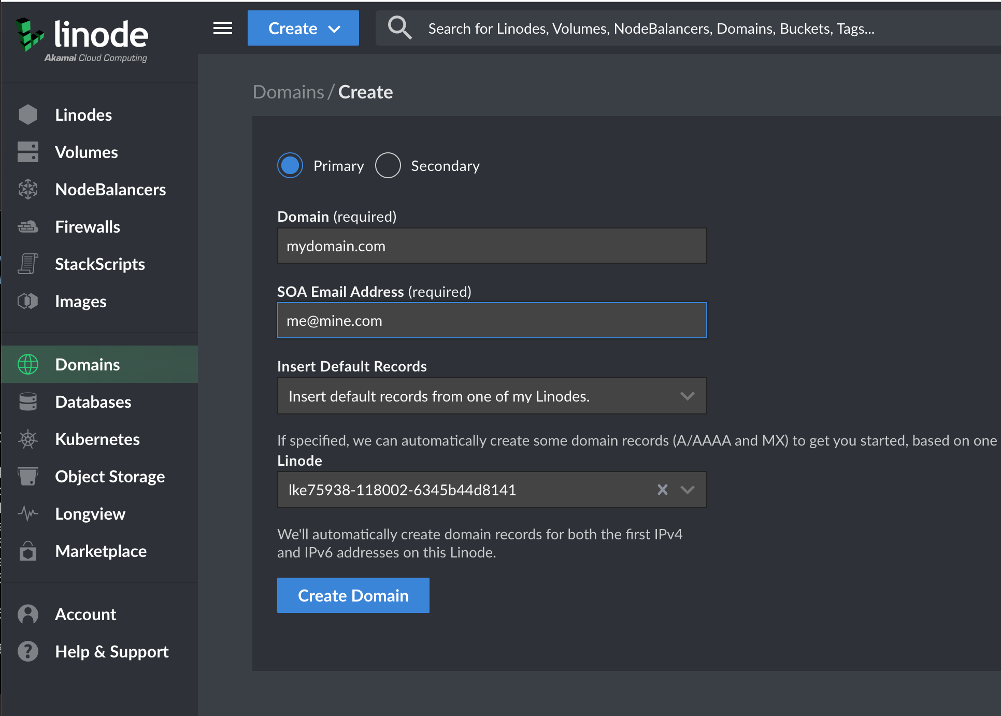1001x716 pixels.
Task: Open the Linodes section icon
Action: (27, 114)
